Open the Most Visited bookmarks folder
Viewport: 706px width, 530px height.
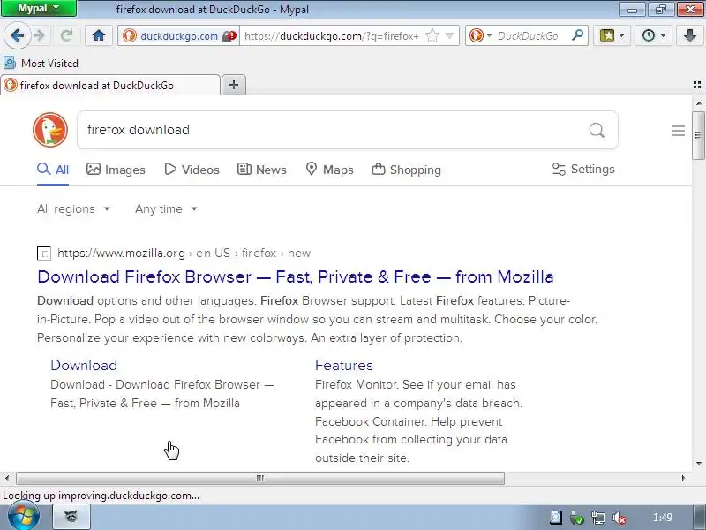click(x=41, y=63)
